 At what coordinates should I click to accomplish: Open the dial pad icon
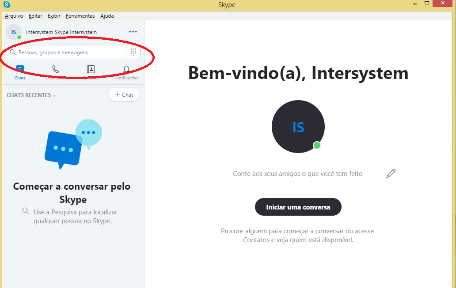(133, 52)
